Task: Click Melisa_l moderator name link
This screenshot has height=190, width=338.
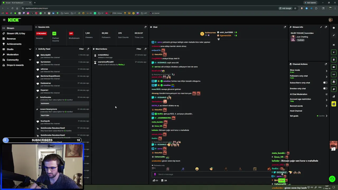Action: [121, 65]
